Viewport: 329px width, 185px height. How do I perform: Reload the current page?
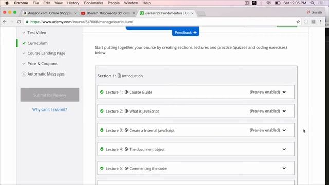[19, 22]
